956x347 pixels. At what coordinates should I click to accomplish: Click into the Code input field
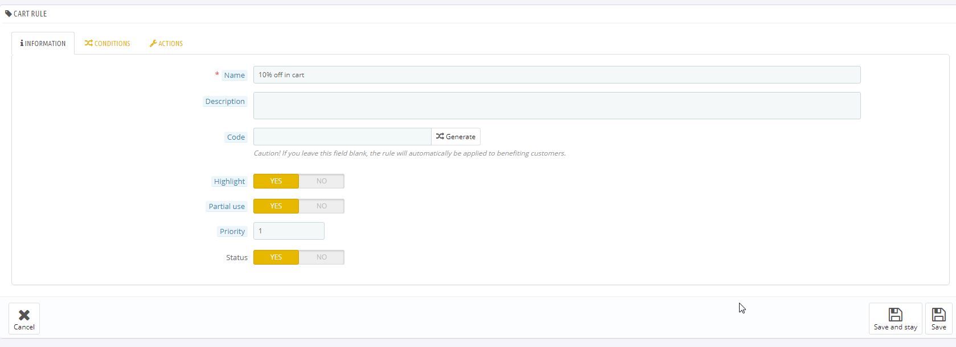point(342,137)
